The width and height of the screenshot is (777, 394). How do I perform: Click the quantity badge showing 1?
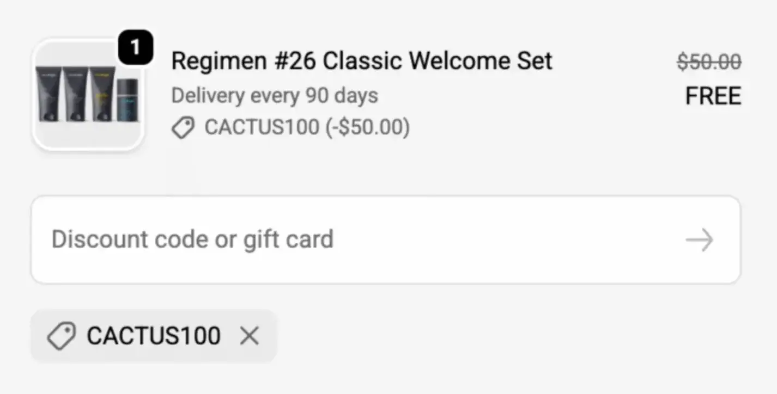135,48
